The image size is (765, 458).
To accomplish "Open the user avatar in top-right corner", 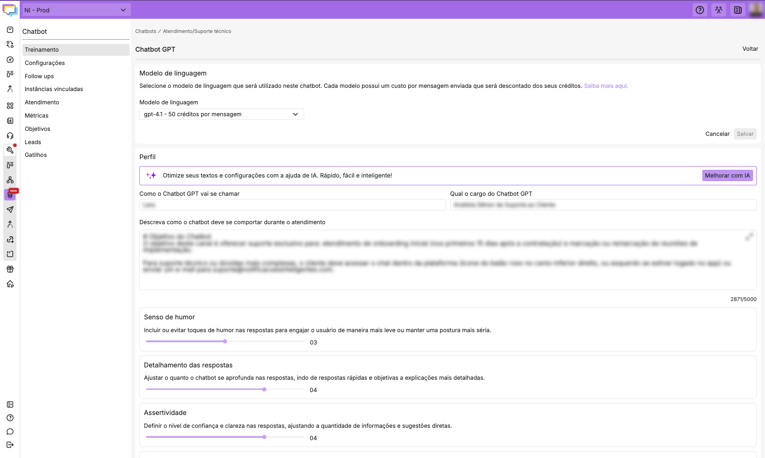I will [x=756, y=10].
